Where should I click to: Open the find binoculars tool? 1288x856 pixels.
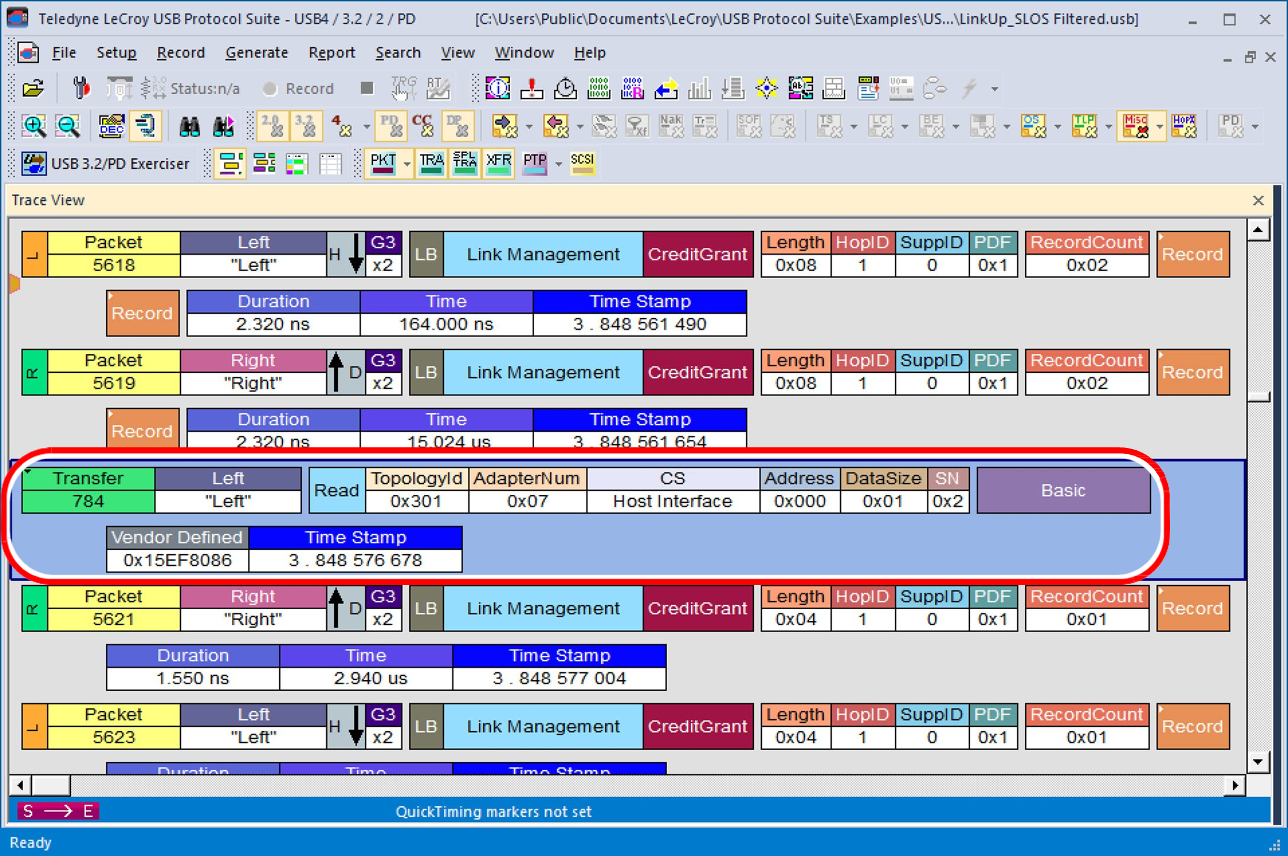(189, 126)
